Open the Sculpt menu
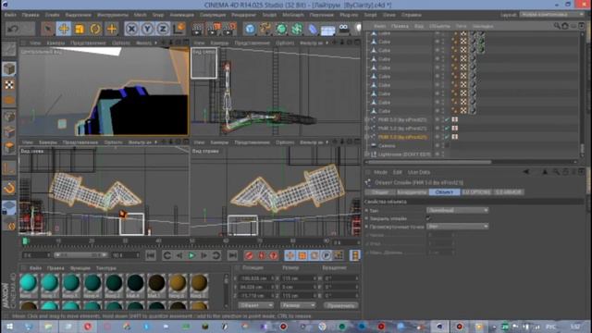The width and height of the screenshot is (592, 333). pos(269,15)
